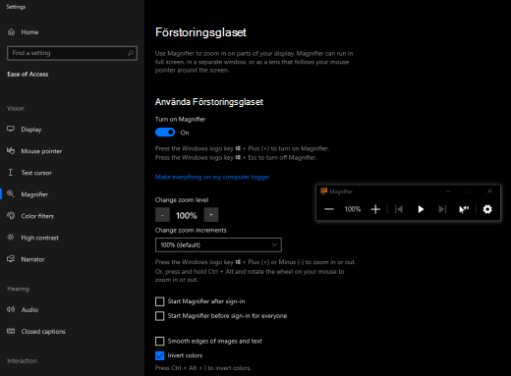511x376 pixels.
Task: Close the Magnifier toolbar window
Action: coord(489,191)
